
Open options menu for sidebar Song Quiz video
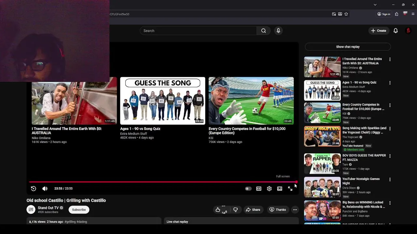pos(390,83)
